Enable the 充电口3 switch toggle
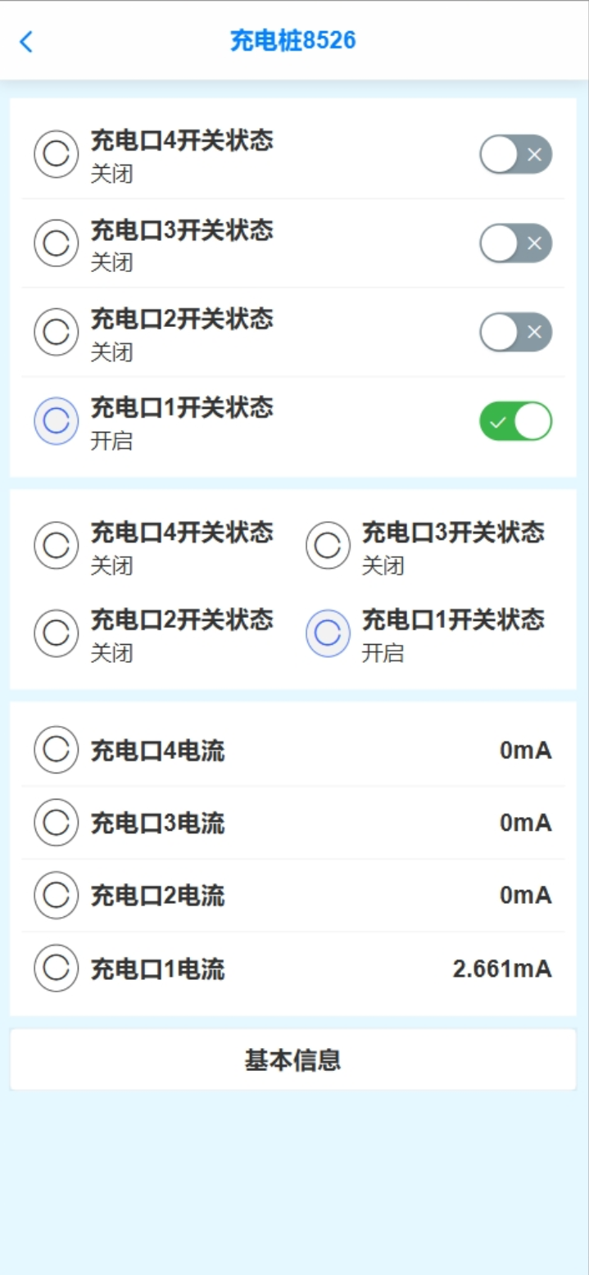Viewport: 589px width, 1275px height. tap(515, 243)
